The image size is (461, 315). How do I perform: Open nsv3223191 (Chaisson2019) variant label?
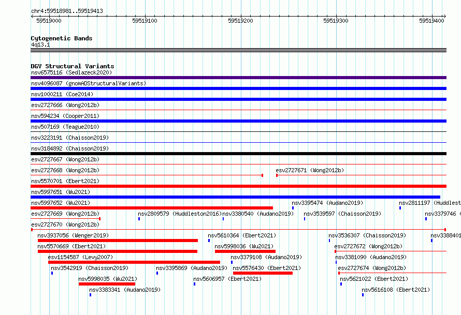coord(70,138)
